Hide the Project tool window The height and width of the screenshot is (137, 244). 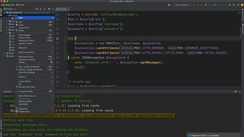click(53, 9)
